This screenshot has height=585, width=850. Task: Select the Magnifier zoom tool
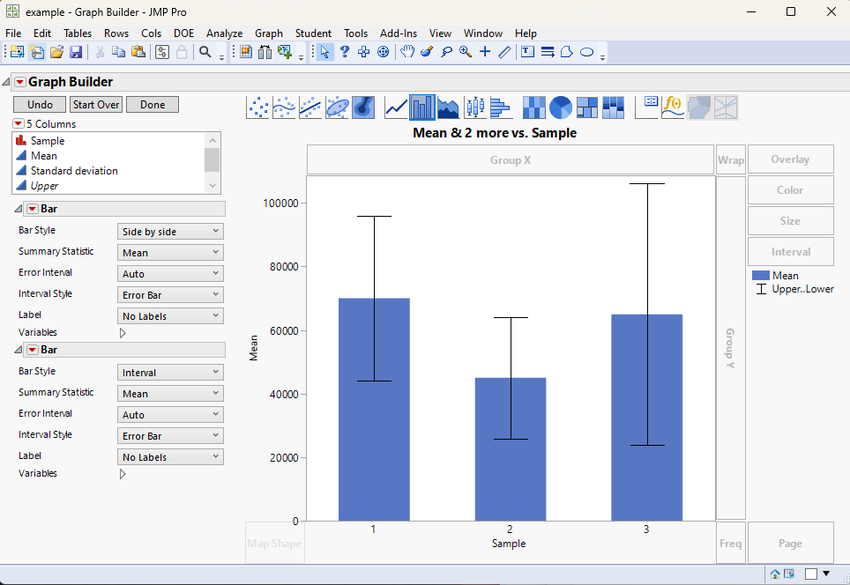click(x=466, y=52)
